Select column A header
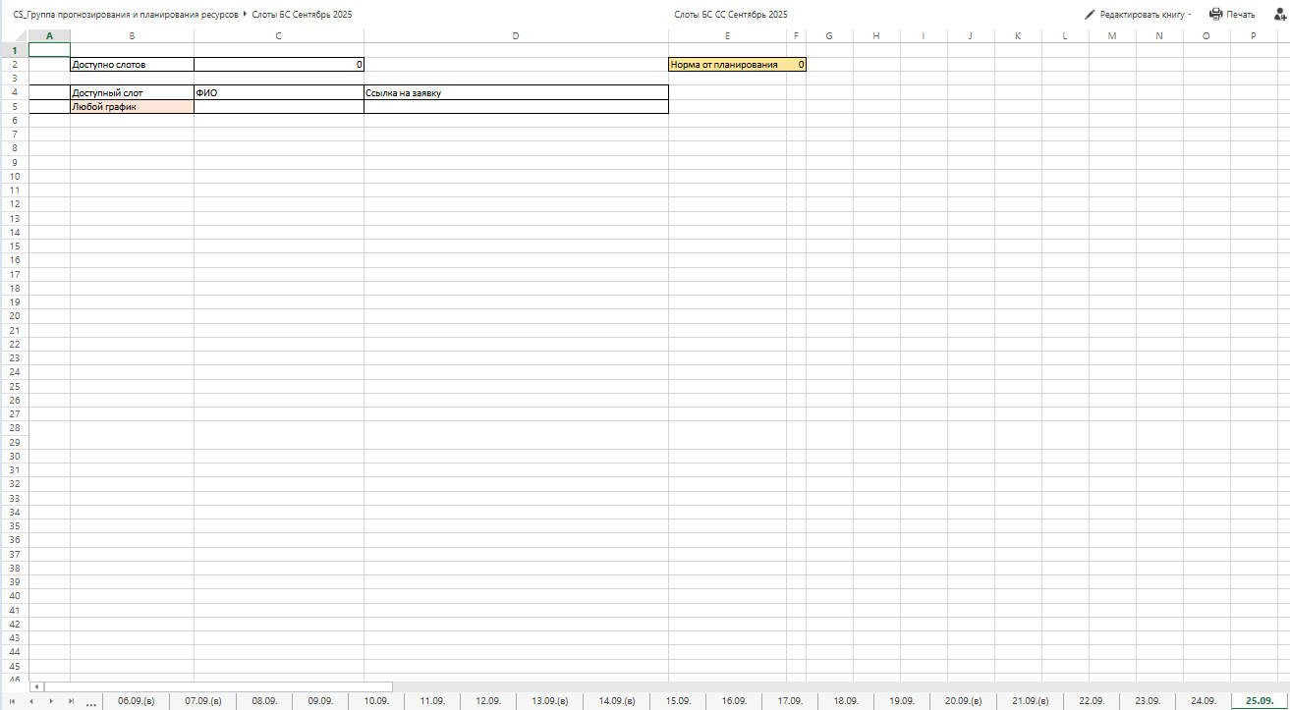Screen dimensions: 1290x710 pyautogui.click(x=50, y=36)
